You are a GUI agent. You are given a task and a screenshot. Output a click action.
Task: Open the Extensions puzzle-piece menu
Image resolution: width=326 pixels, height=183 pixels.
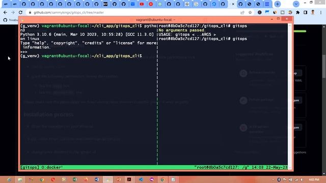click(x=297, y=12)
